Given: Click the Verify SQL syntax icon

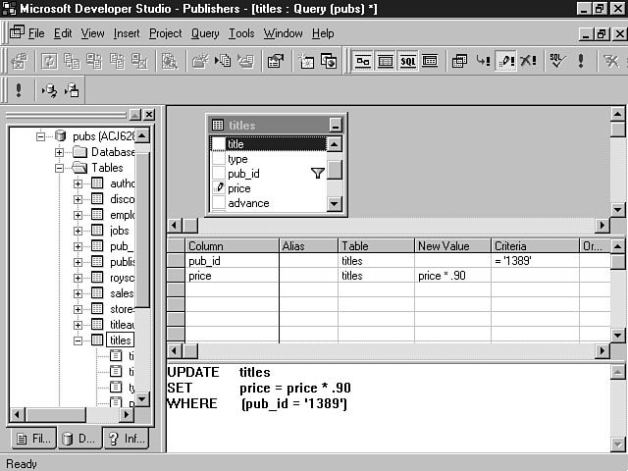Looking at the screenshot, I should point(556,61).
